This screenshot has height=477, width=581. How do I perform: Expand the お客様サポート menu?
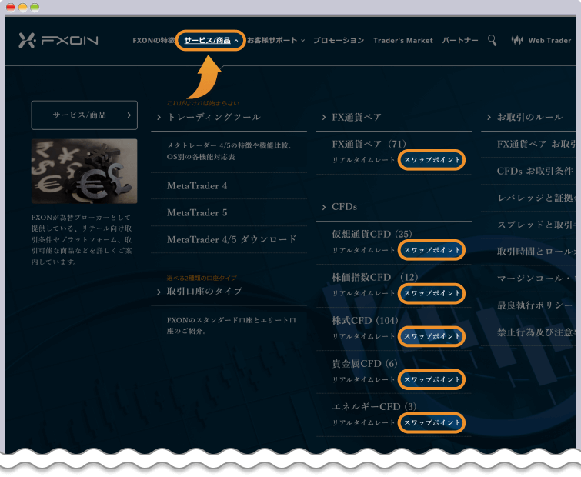point(276,40)
